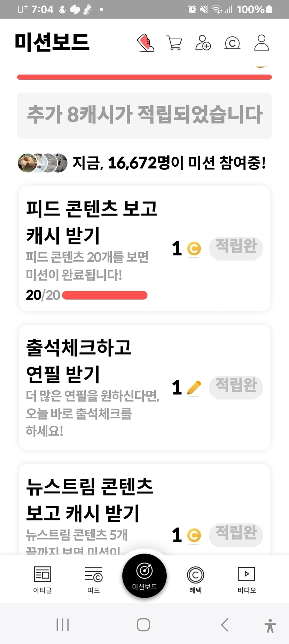Tap the red sneaker icon in header
Viewport: 289px width, 644px height.
click(x=146, y=43)
